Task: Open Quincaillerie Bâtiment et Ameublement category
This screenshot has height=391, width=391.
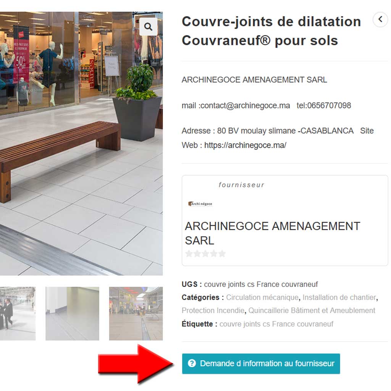Action: [312, 310]
